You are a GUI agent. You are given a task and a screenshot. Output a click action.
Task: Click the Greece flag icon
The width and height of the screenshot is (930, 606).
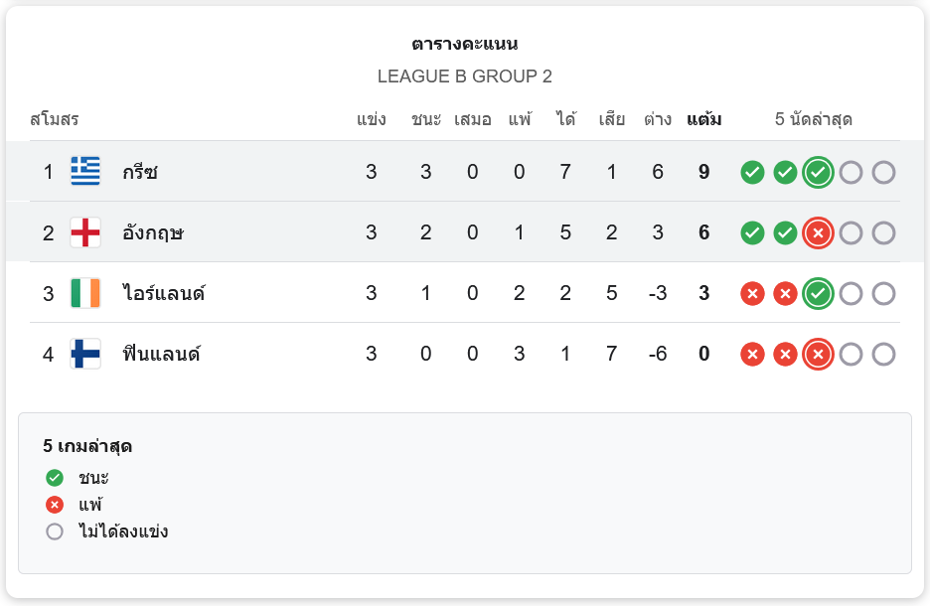click(x=85, y=172)
